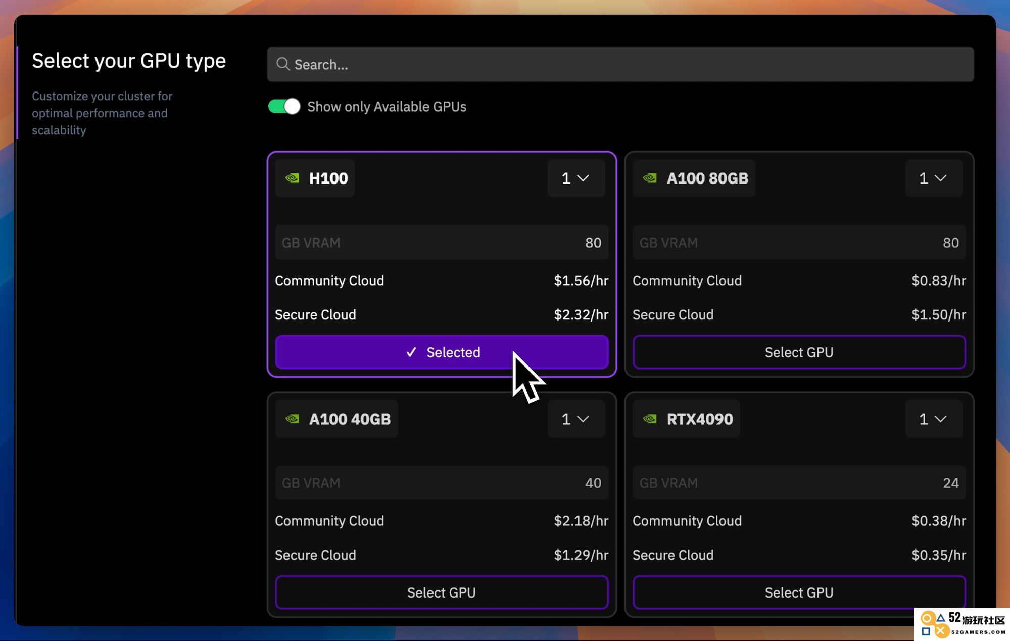Click H100 Community Cloud price $1.56/hr

581,281
